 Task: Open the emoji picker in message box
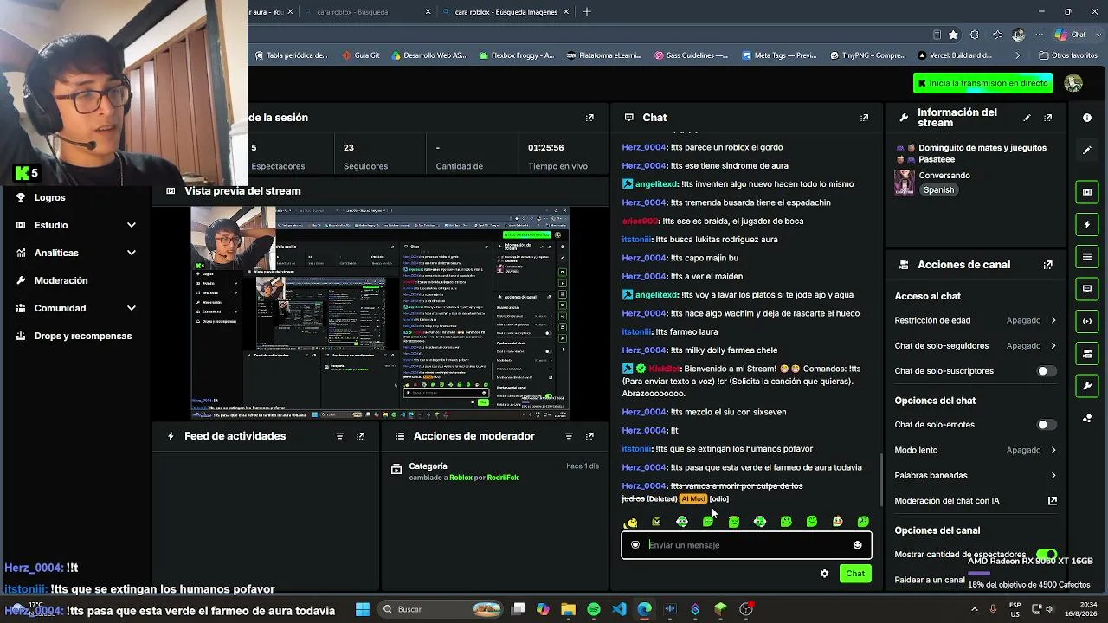(857, 545)
